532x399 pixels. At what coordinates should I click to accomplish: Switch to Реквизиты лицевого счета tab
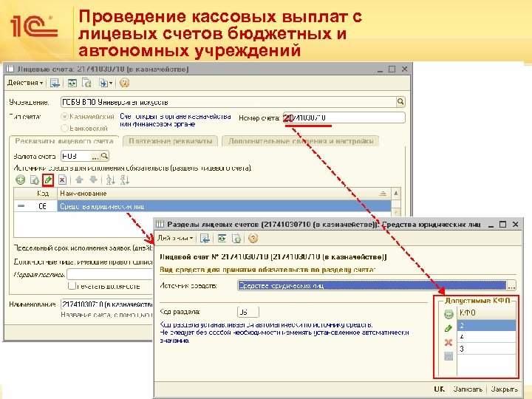[64, 141]
